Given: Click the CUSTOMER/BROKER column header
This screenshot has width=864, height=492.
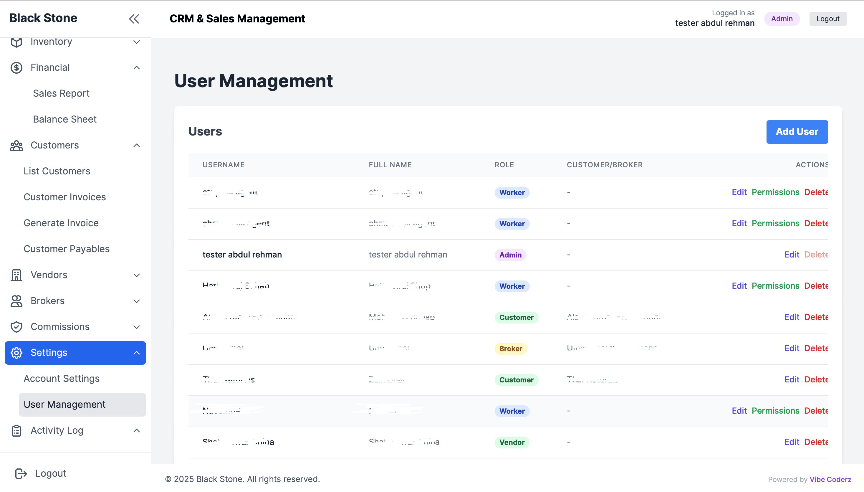Looking at the screenshot, I should click(x=605, y=165).
